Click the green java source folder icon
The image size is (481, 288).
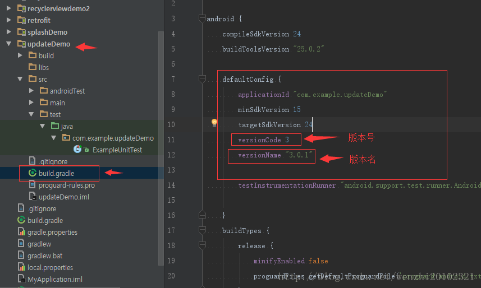tap(55, 126)
